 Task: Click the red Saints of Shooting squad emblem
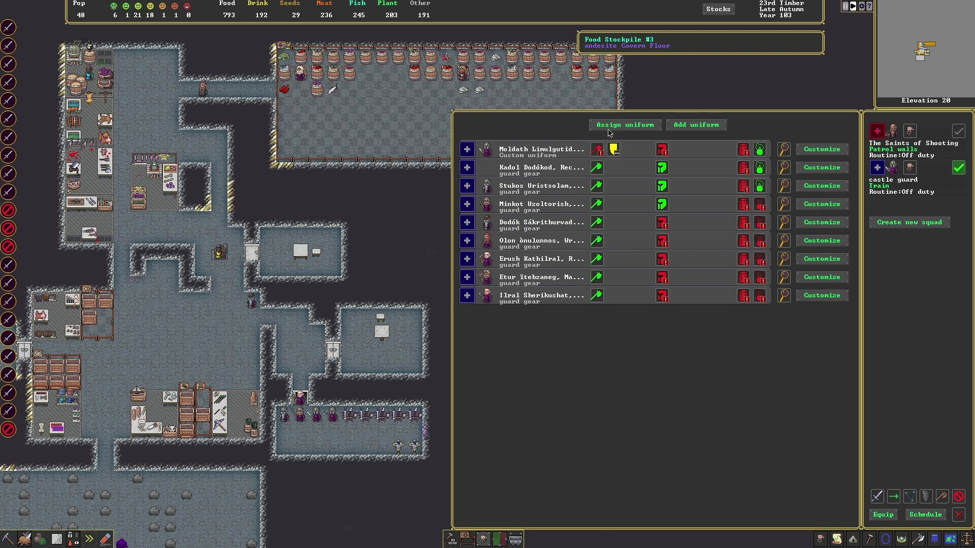coord(877,131)
